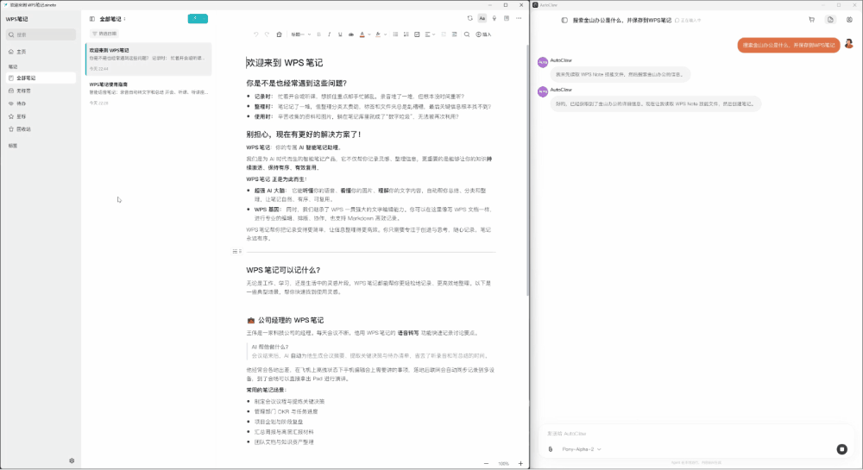Click the AutoClaw conversation title text
Image resolution: width=863 pixels, height=470 pixels.
622,21
